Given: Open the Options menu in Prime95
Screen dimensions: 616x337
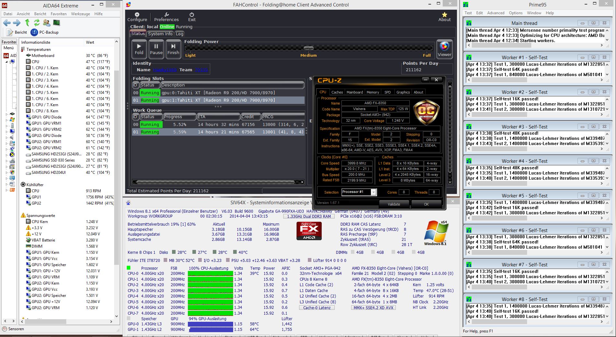Looking at the screenshot, I should click(x=516, y=13).
